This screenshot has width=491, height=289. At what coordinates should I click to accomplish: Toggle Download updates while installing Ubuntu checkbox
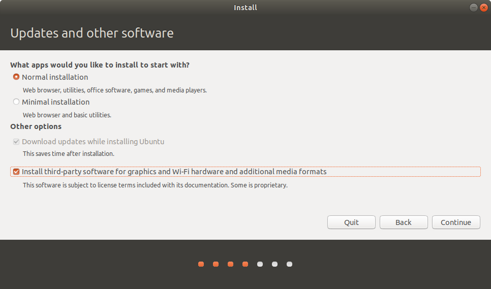[x=16, y=142]
